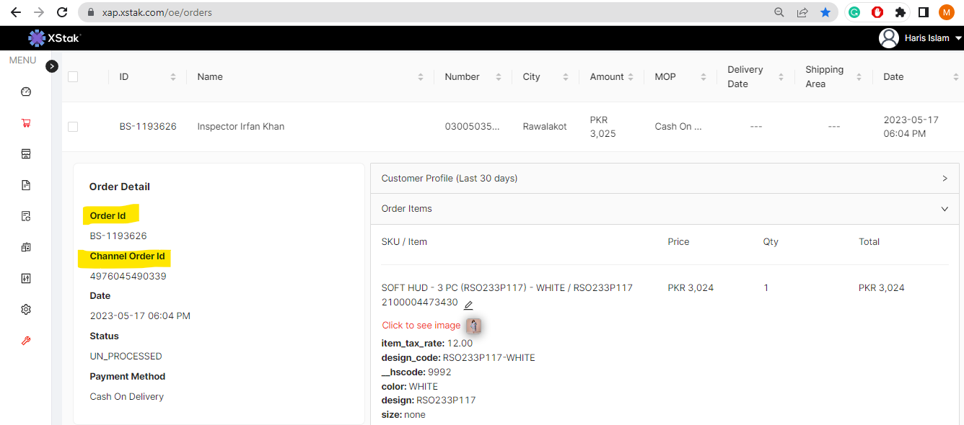Open the dashboard gauge icon in sidebar
The height and width of the screenshot is (425, 964).
tap(26, 91)
